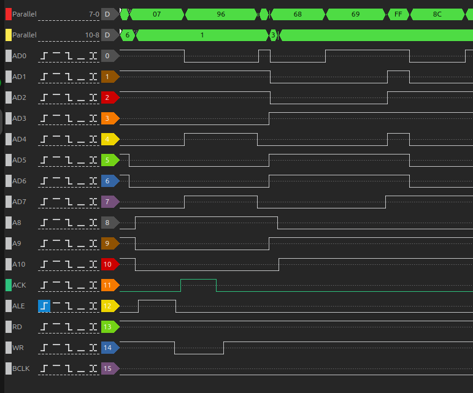Toggle high level trigger on BCLK
473x393 pixels.
point(56,368)
